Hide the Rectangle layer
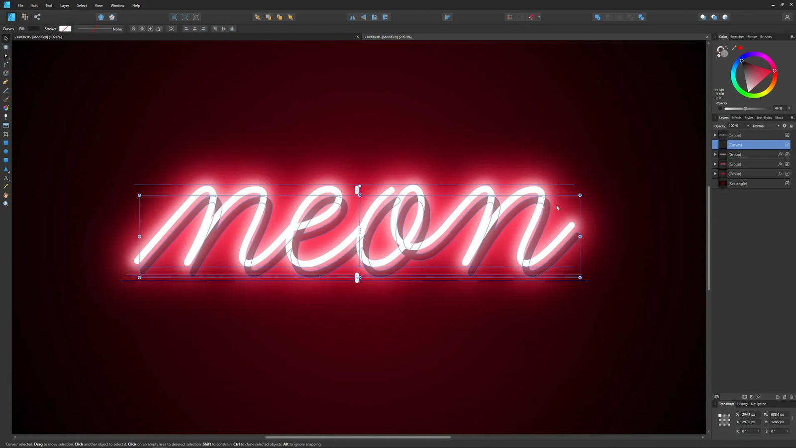796x448 pixels. [787, 183]
